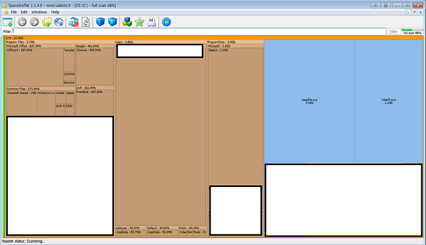Click the second blue cube detail icon
This screenshot has height=245, width=426.
[112, 22]
